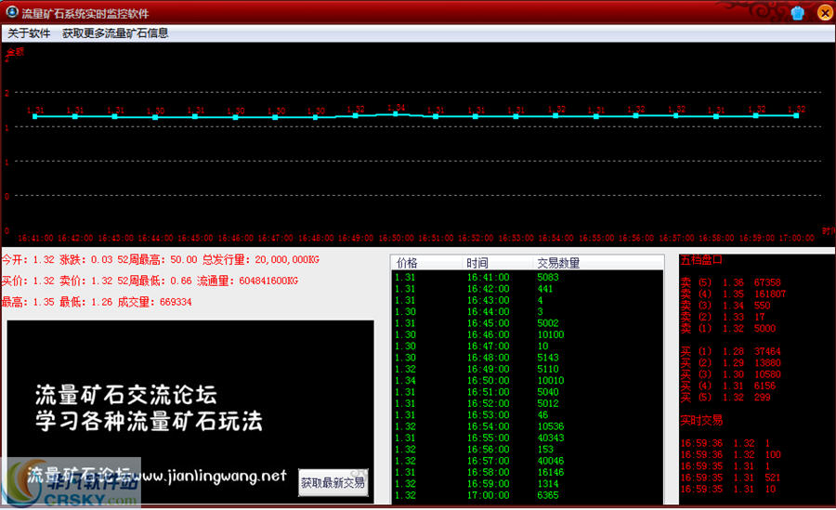Click the 买 (5) 1.32 299 order row
The image size is (836, 510).
point(725,397)
